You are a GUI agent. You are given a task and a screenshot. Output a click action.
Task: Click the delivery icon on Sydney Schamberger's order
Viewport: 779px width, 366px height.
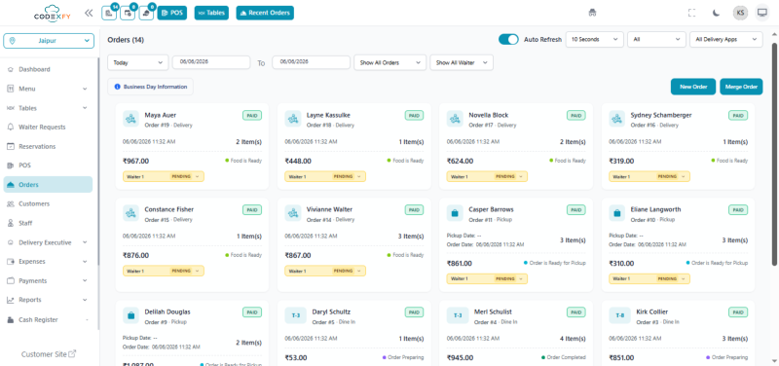(x=616, y=119)
